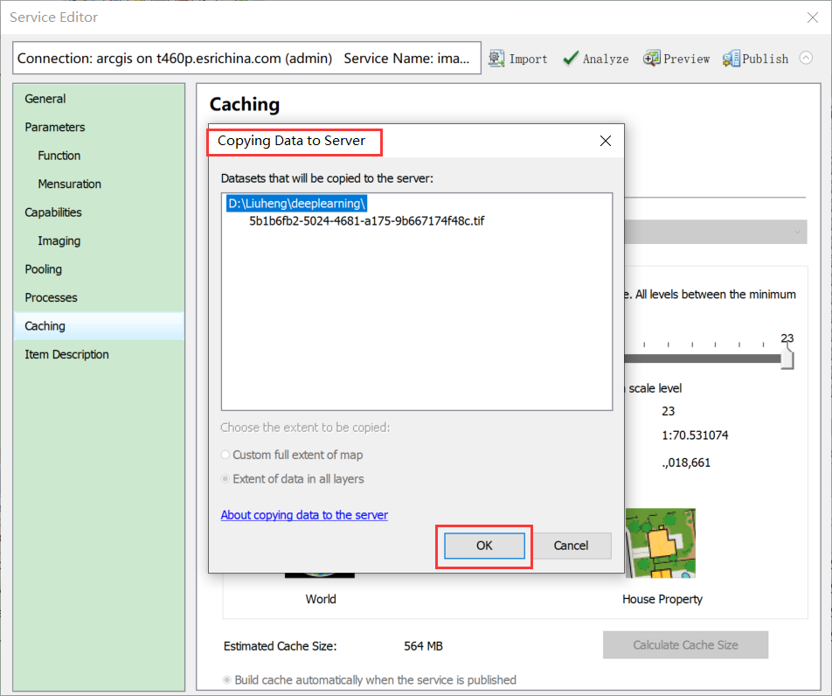The width and height of the screenshot is (832, 696).
Task: Collapse the toolbar using the chevron arrow
Action: 805,58
